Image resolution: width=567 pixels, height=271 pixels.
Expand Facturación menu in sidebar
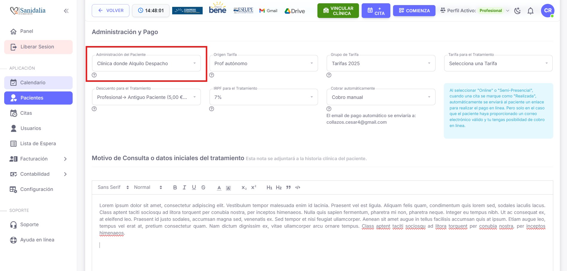tap(38, 159)
